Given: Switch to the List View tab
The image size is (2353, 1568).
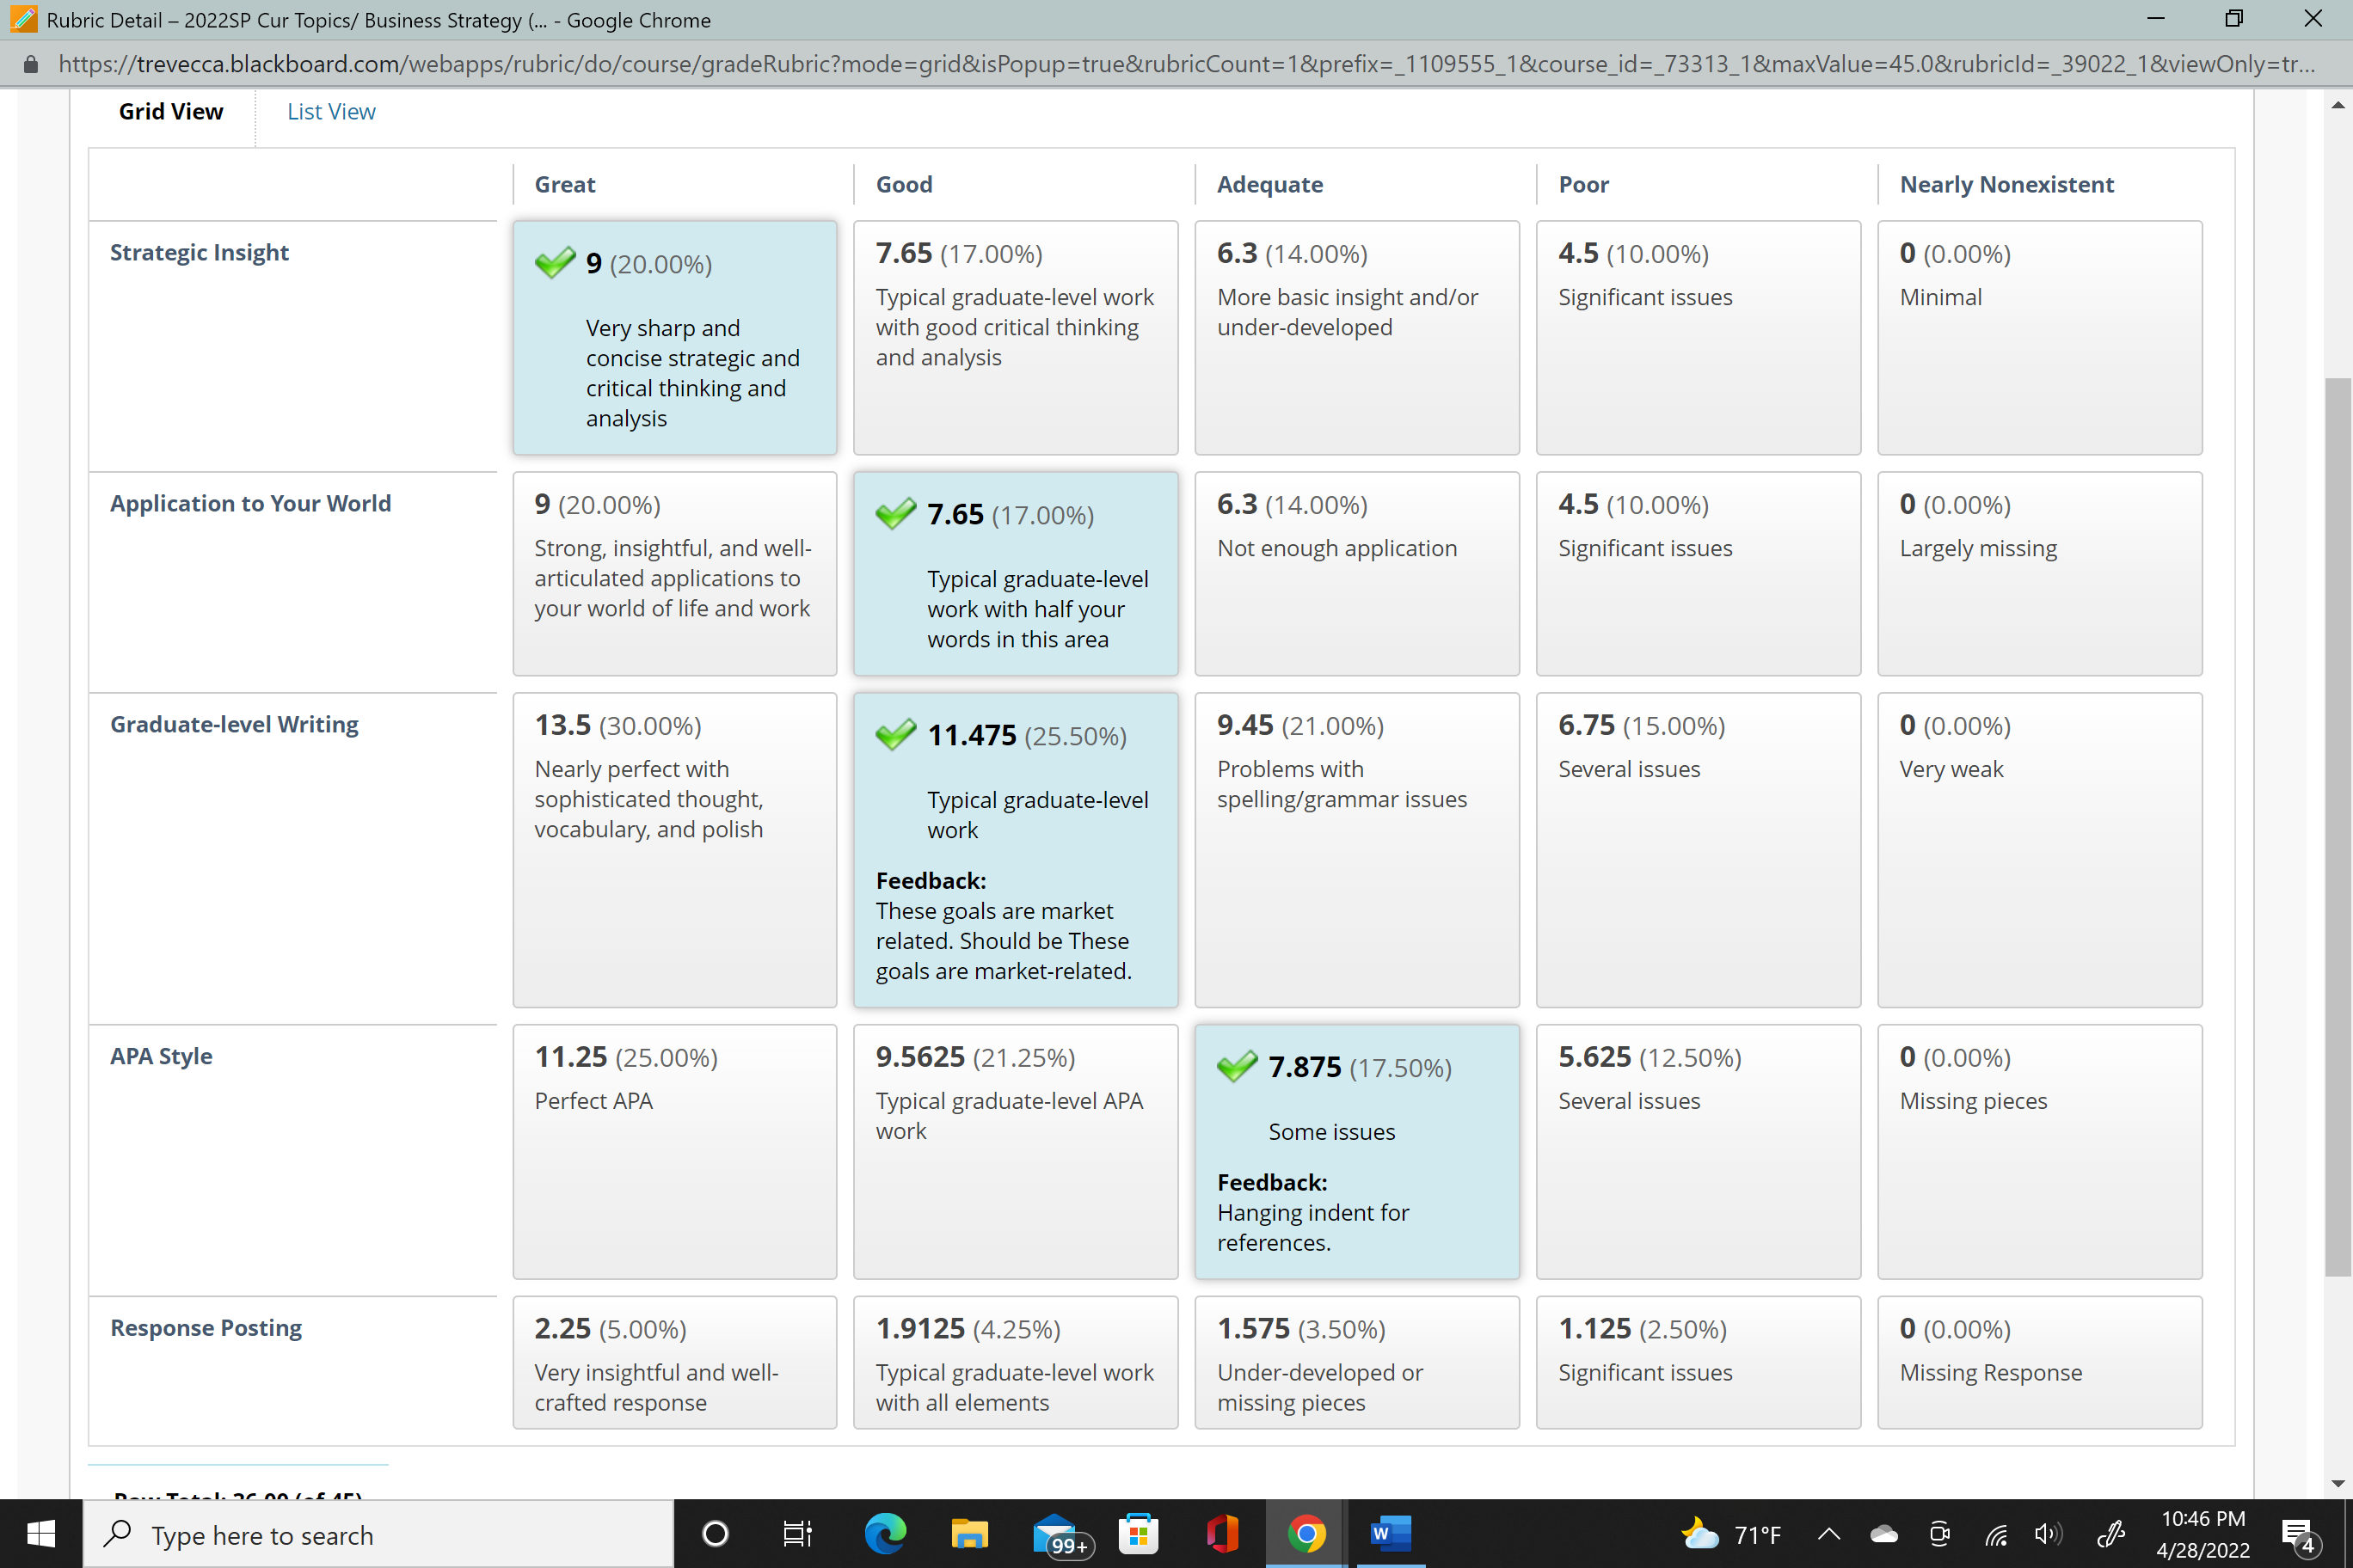Looking at the screenshot, I should 331,111.
